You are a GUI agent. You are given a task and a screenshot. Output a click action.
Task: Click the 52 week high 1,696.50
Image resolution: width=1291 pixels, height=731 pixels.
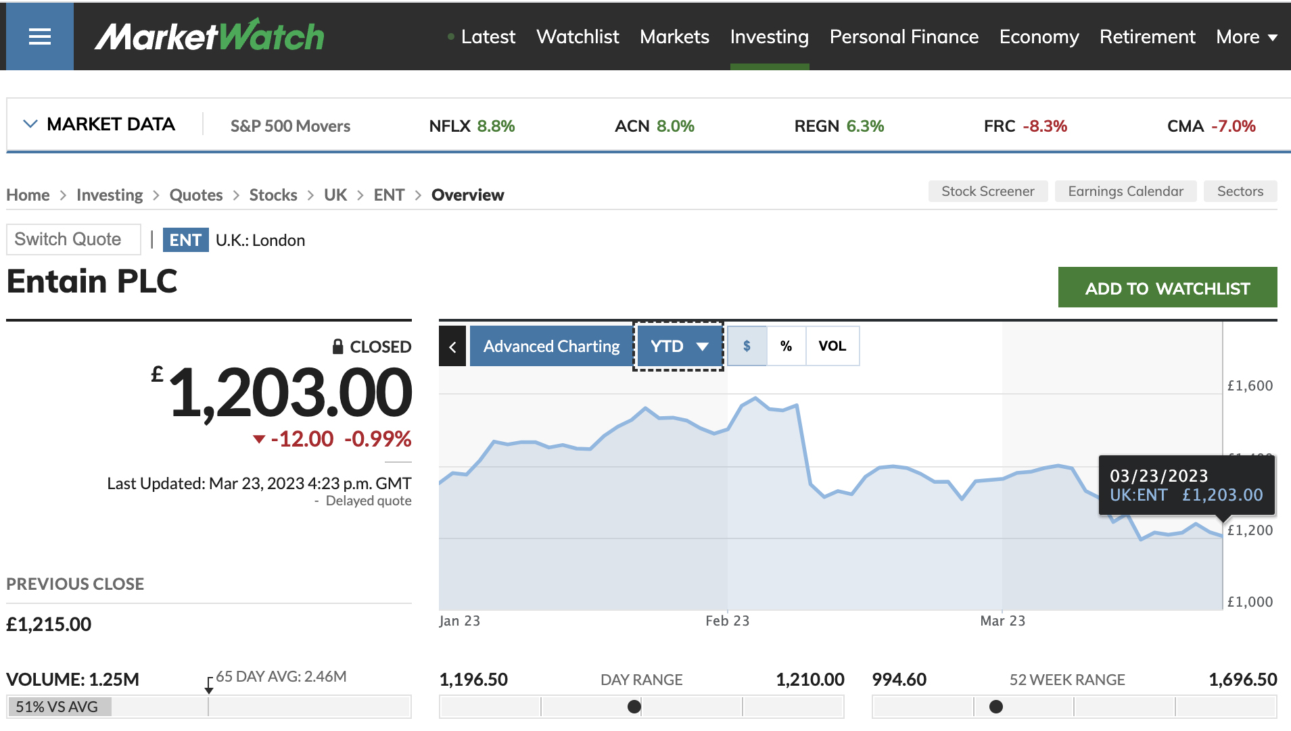pyautogui.click(x=1243, y=680)
